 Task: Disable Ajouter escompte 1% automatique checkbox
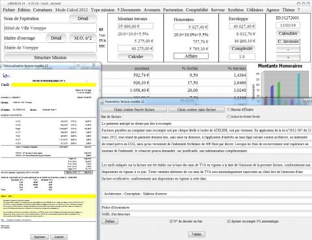[x=228, y=221]
